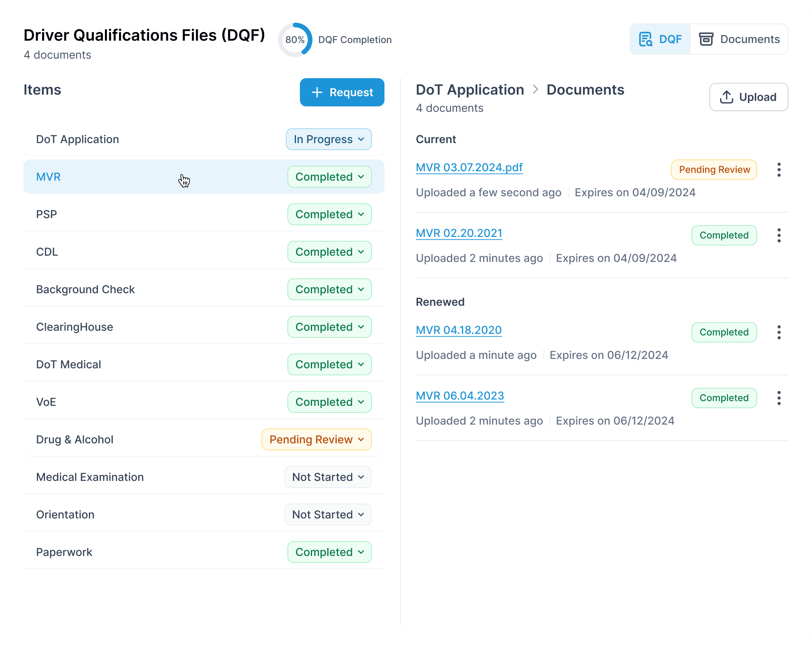Expand DoT Application In Progress dropdown

click(x=328, y=139)
